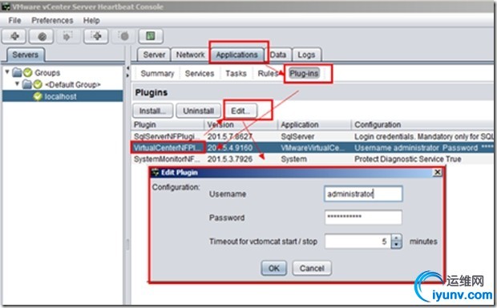Click the disabled dotted circle toolbar icon

point(124,36)
